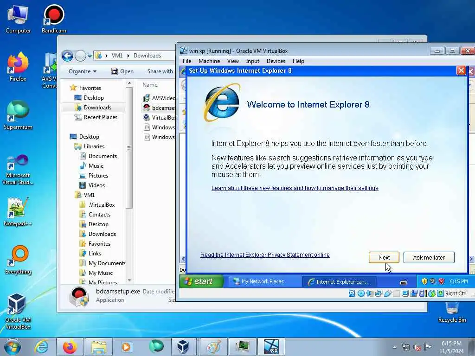Click the VirtualBox optical disk indicator

pyautogui.click(x=361, y=293)
